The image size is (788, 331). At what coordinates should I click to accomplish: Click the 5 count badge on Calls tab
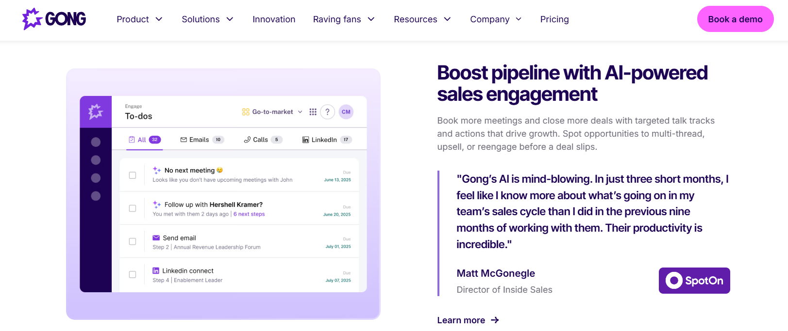click(x=277, y=140)
